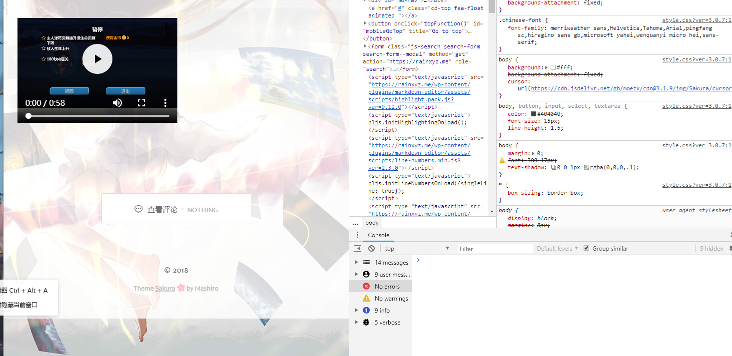This screenshot has height=356, width=732.
Task: Click the console prompt input line
Action: (572, 260)
